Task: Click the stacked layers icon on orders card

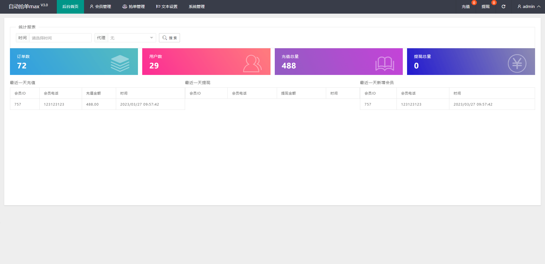Action: (x=120, y=63)
